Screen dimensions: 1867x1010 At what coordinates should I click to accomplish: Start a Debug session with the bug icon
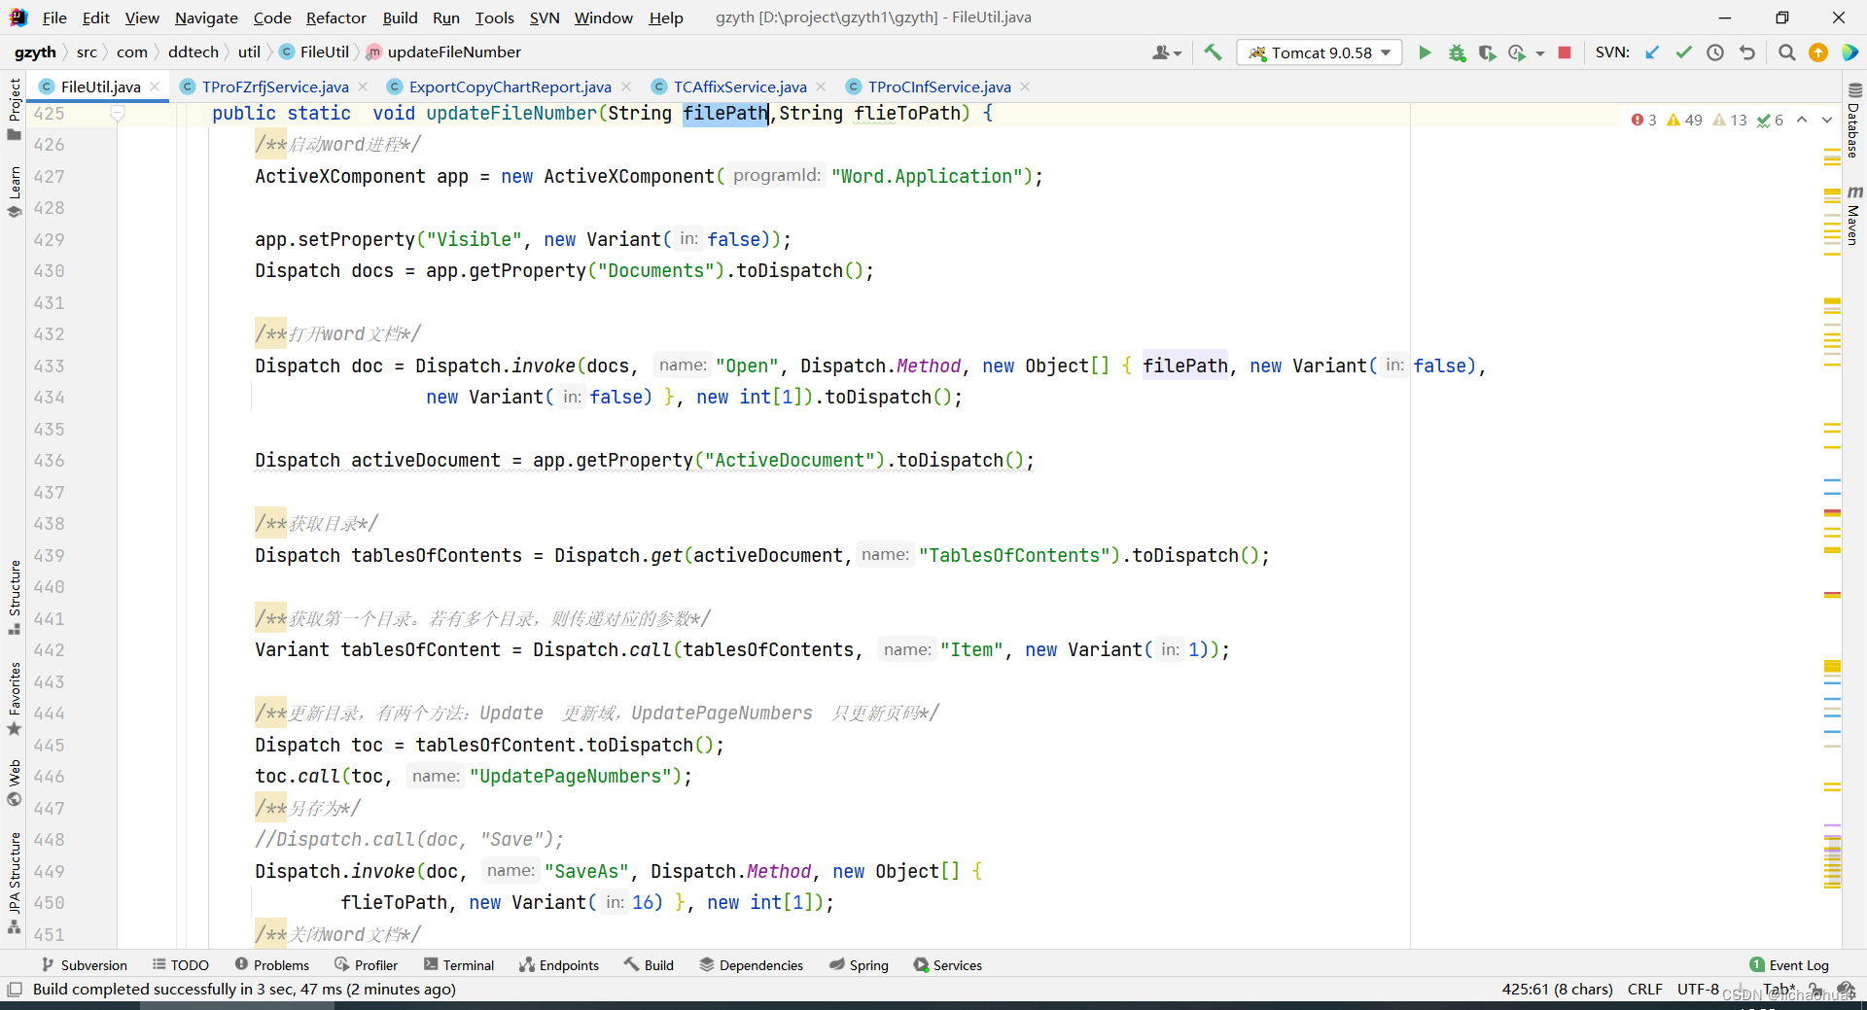click(x=1457, y=52)
